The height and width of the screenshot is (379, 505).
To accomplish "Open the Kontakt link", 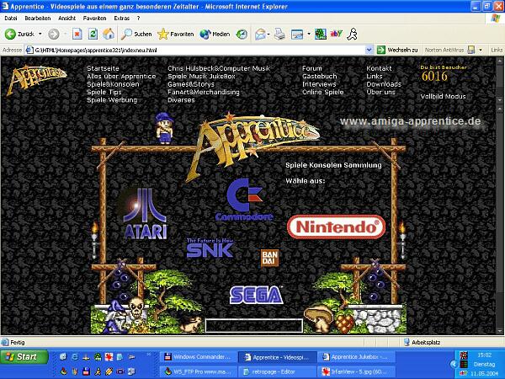I will point(379,68).
